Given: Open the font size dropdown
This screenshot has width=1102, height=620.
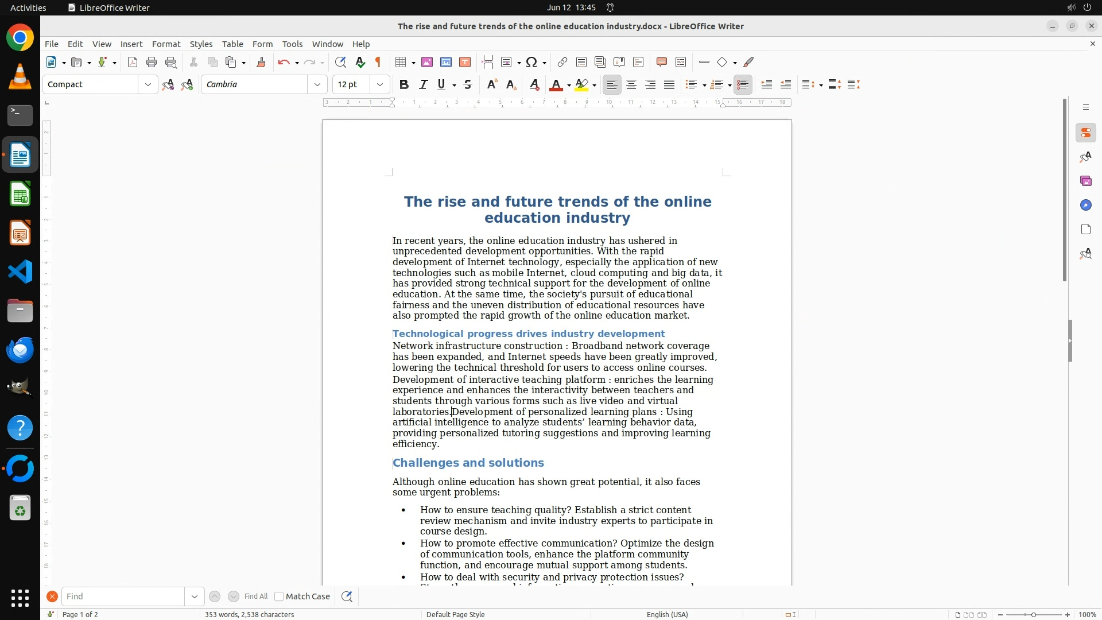Looking at the screenshot, I should point(379,84).
